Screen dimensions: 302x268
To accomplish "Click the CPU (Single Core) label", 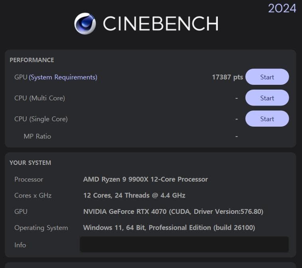I will [41, 119].
